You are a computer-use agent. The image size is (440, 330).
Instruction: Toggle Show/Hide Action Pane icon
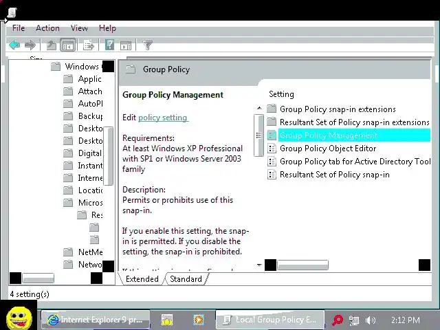coord(125,45)
